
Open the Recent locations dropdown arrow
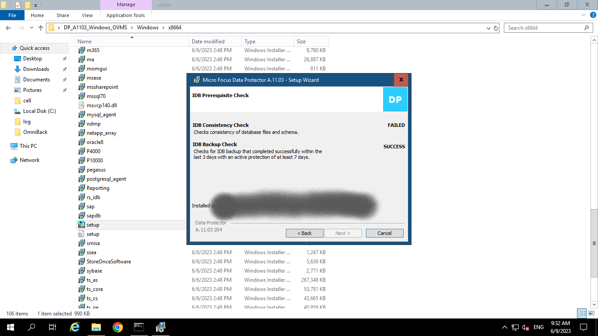32,28
